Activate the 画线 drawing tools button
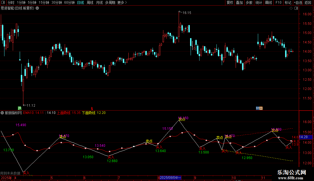The height and width of the screenshot is (181, 314). click(x=268, y=3)
